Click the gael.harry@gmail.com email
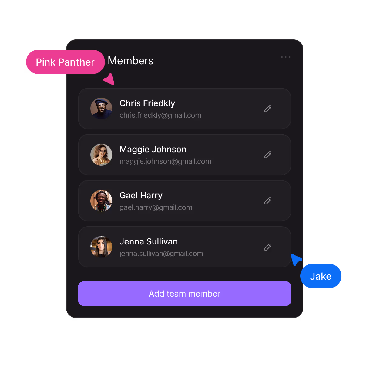Viewport: 370px width, 370px height. pyautogui.click(x=156, y=207)
